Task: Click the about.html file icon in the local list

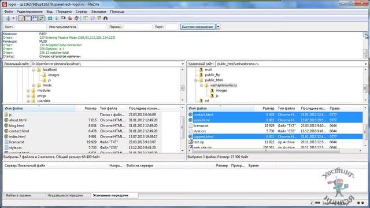Action: (x=6, y=120)
